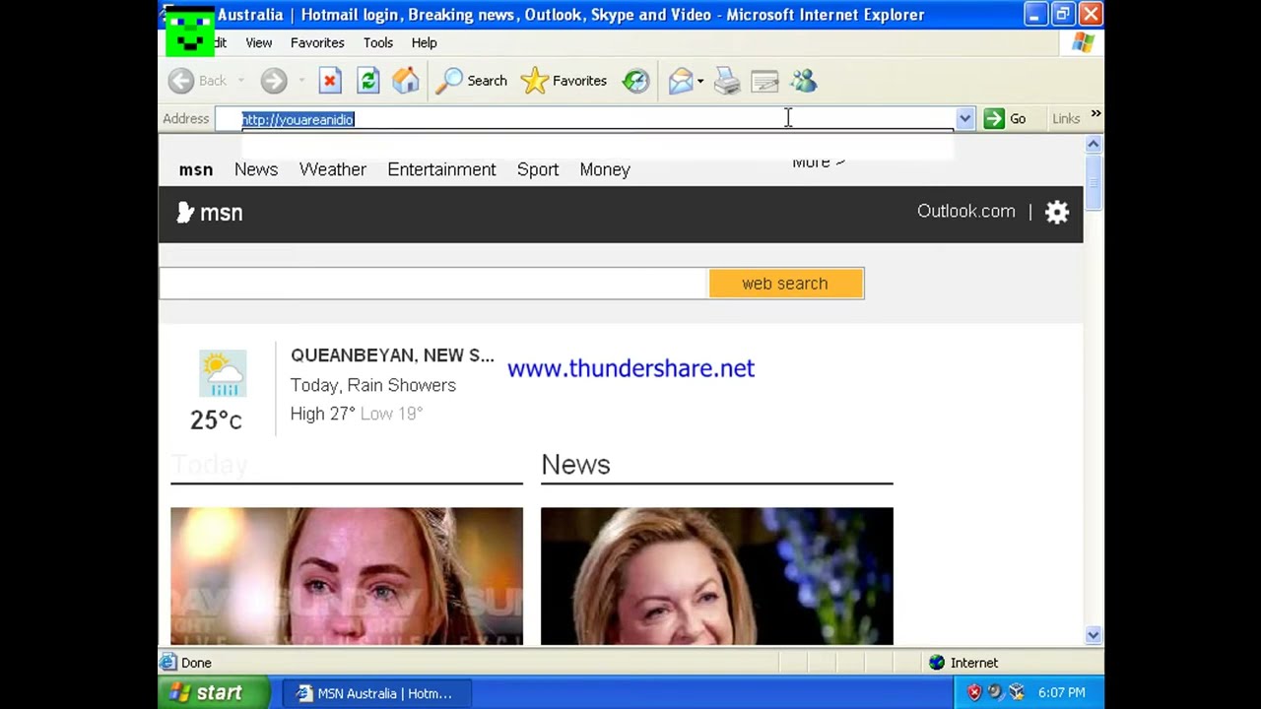The height and width of the screenshot is (709, 1261).
Task: Open the smiling blonde woman news thumbnail
Action: point(717,576)
